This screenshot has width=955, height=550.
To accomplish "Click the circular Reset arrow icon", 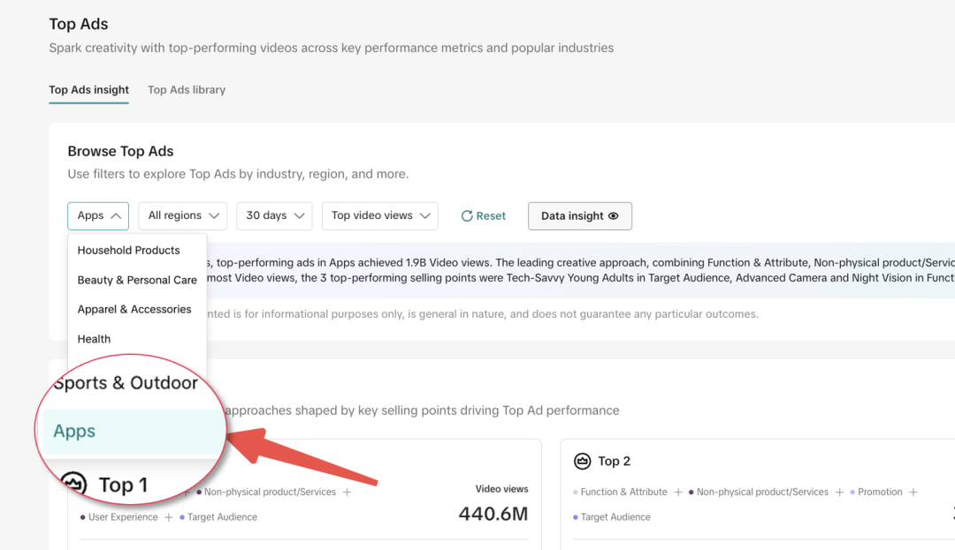I will coord(467,216).
